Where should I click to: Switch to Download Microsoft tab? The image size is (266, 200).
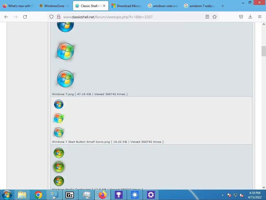pos(127,6)
